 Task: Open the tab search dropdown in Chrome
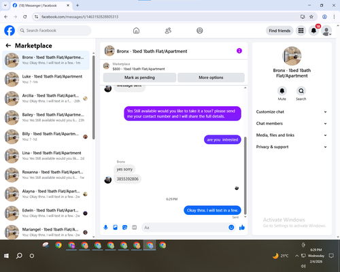click(5, 5)
